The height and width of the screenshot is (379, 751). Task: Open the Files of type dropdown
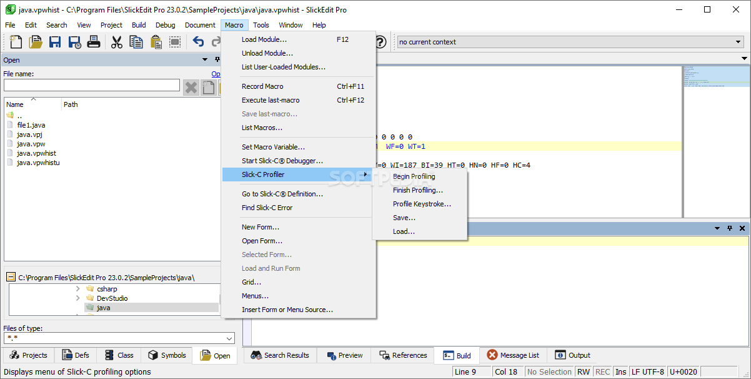[229, 338]
